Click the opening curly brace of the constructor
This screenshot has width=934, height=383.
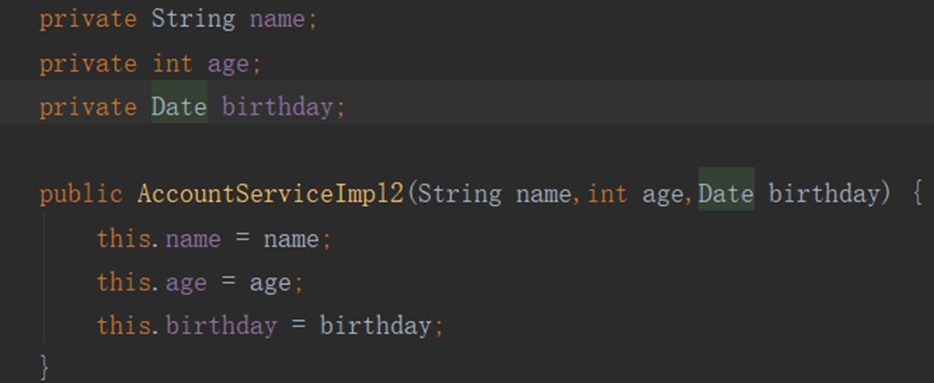(917, 193)
